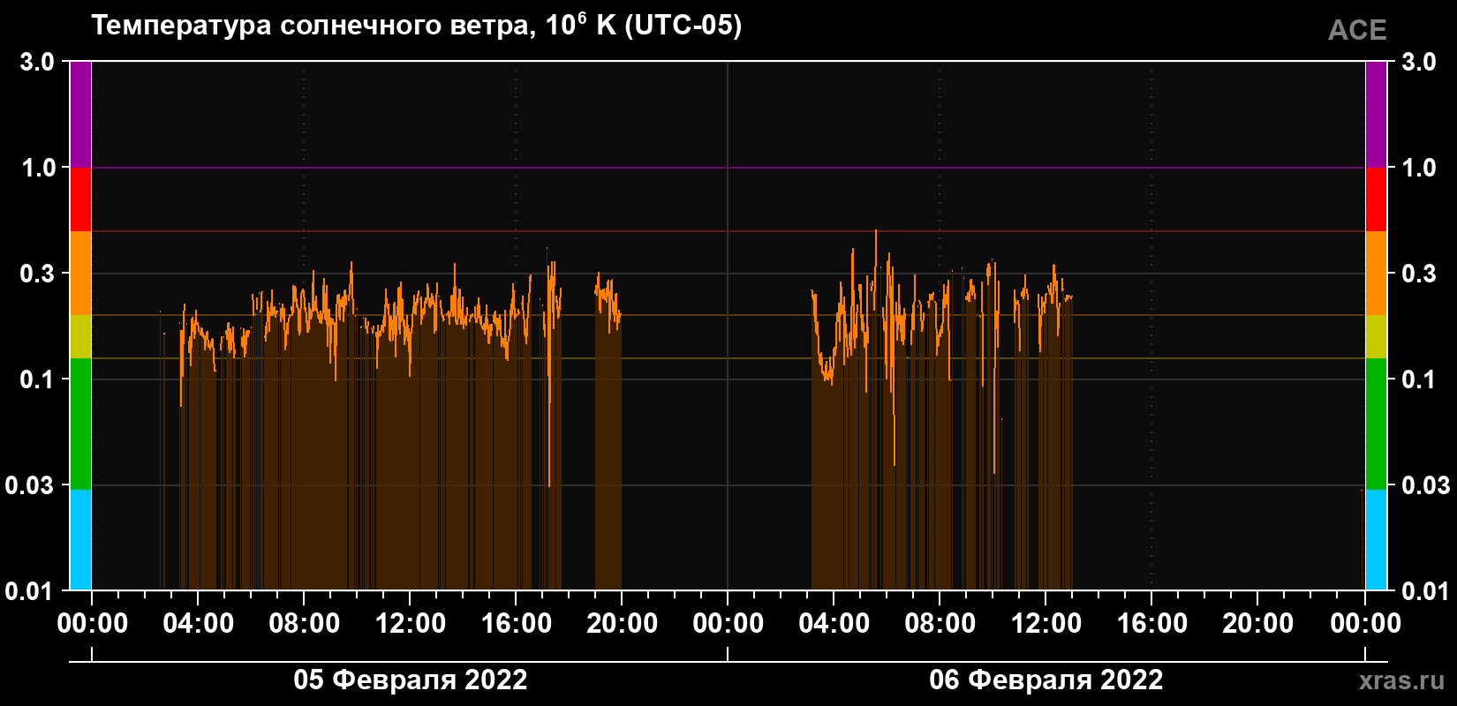The height and width of the screenshot is (706, 1457).
Task: Open the xras.ru watermark link
Action: pos(1401,680)
